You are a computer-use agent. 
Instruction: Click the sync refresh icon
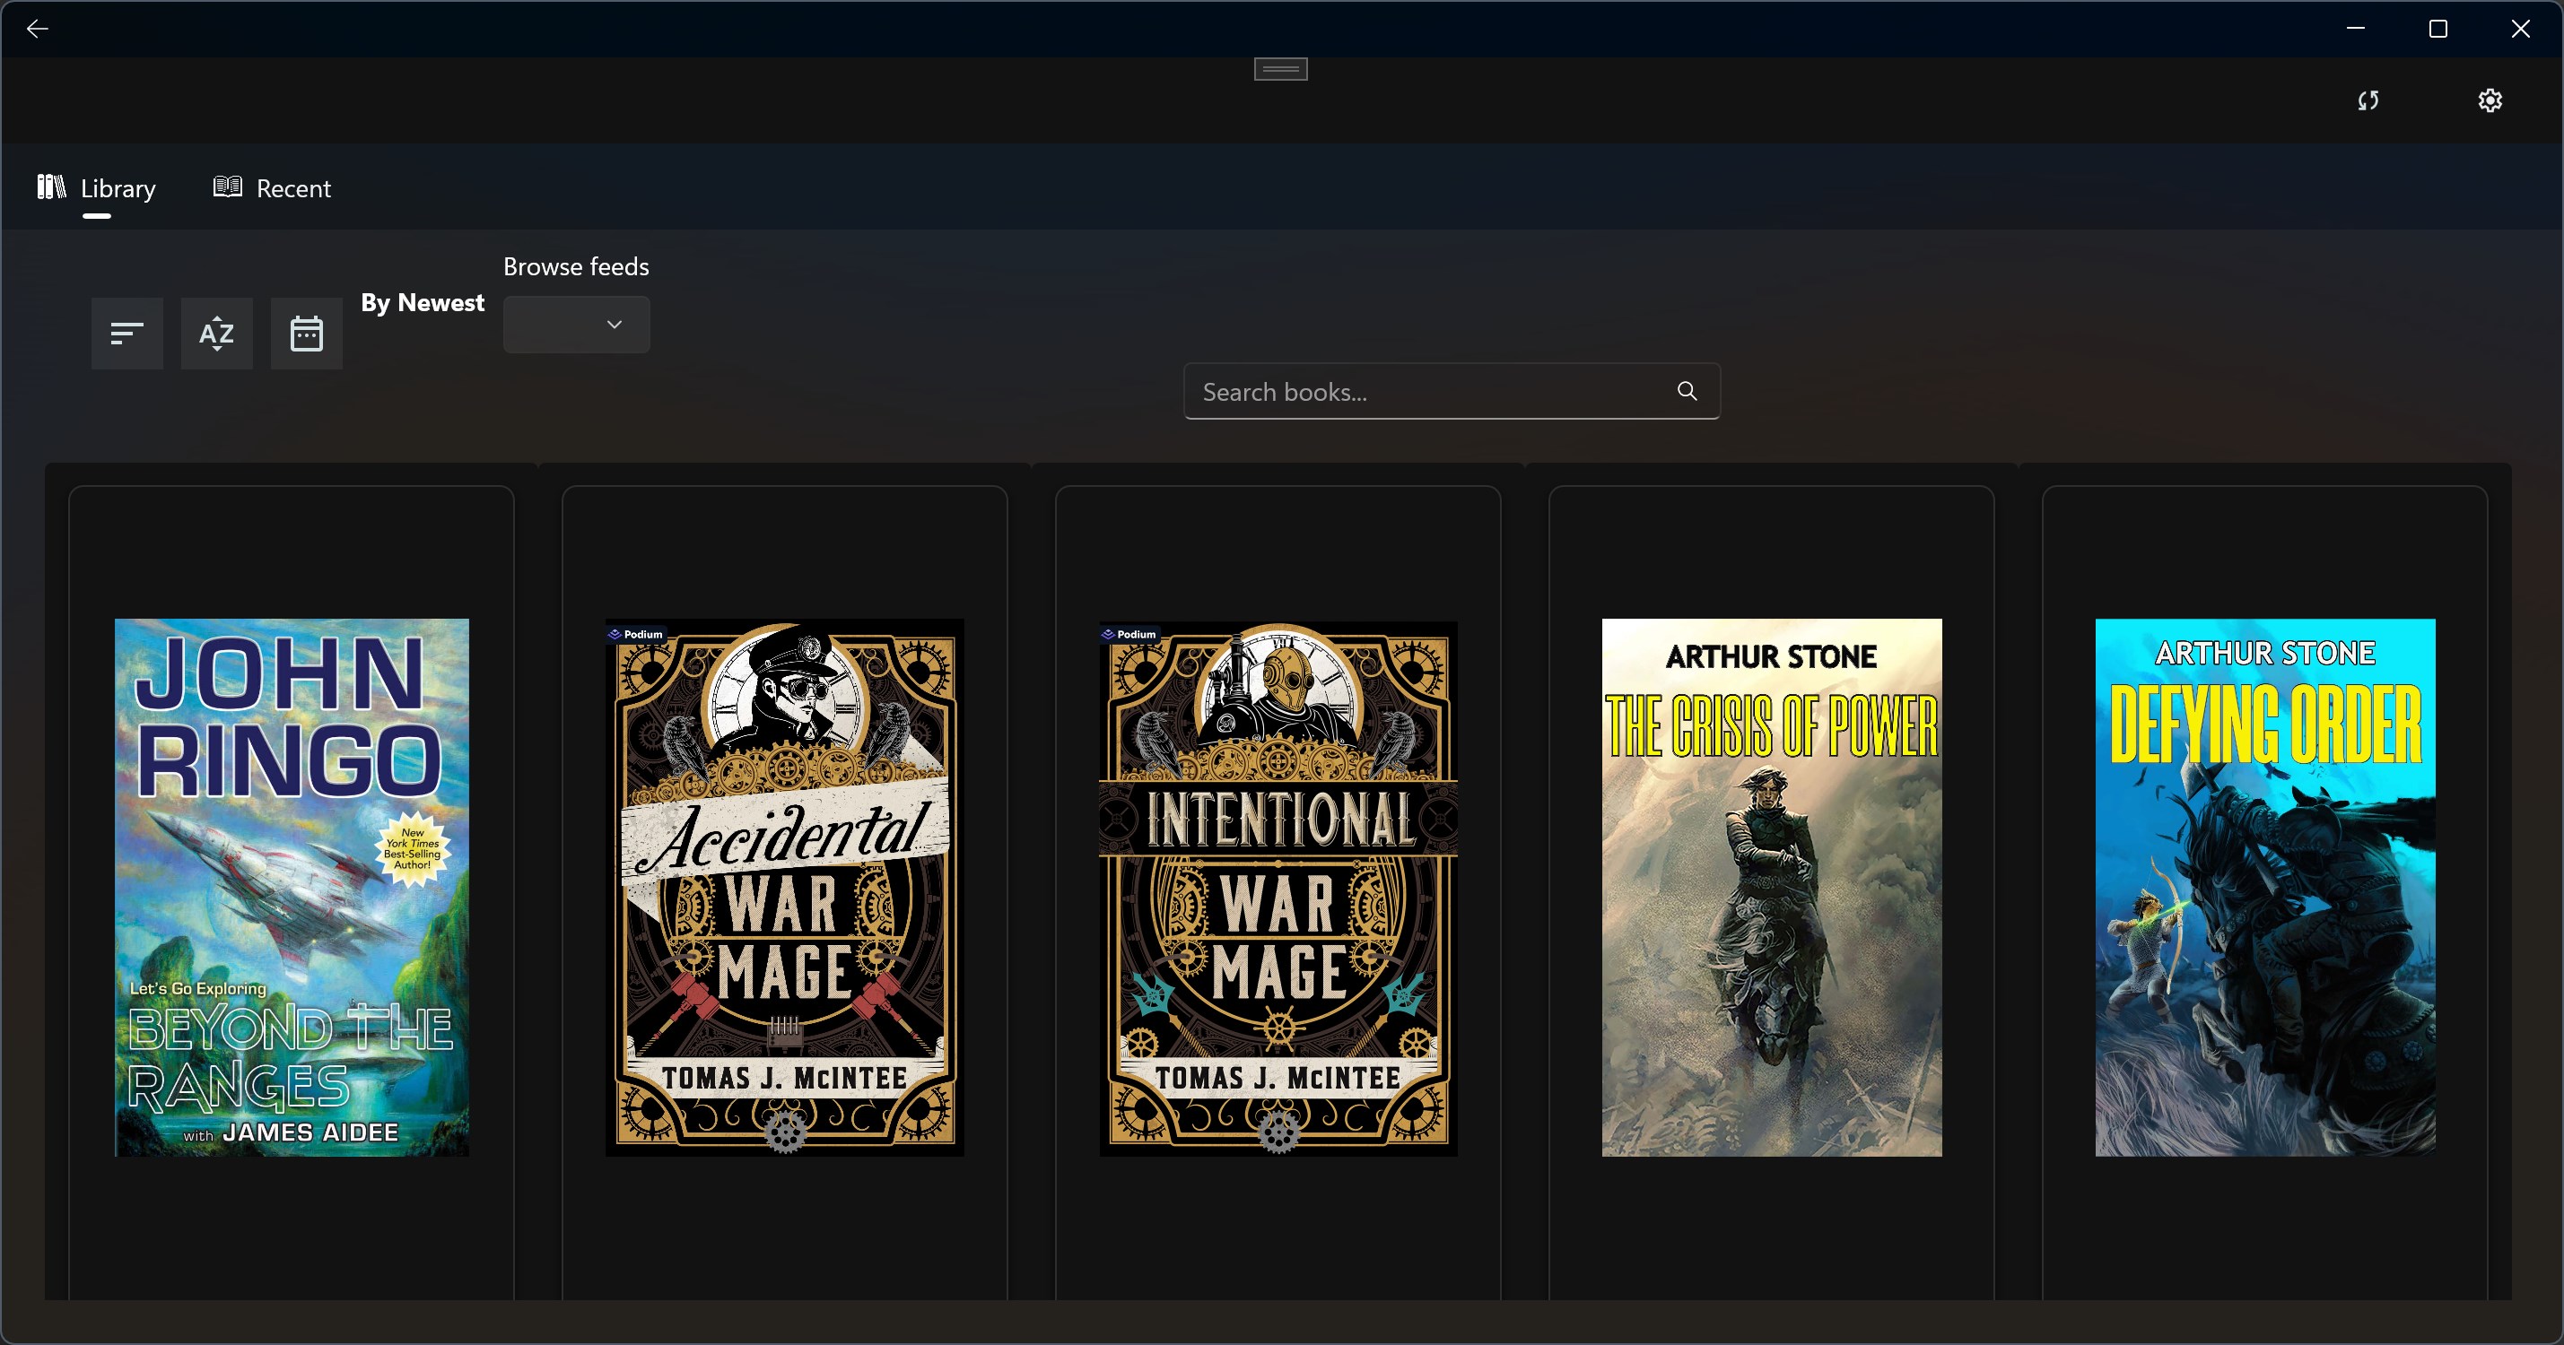[x=2368, y=100]
